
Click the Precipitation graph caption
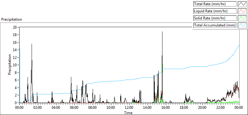(x=11, y=19)
